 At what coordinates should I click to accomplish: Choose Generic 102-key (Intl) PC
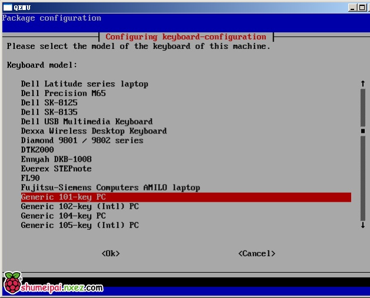click(80, 206)
